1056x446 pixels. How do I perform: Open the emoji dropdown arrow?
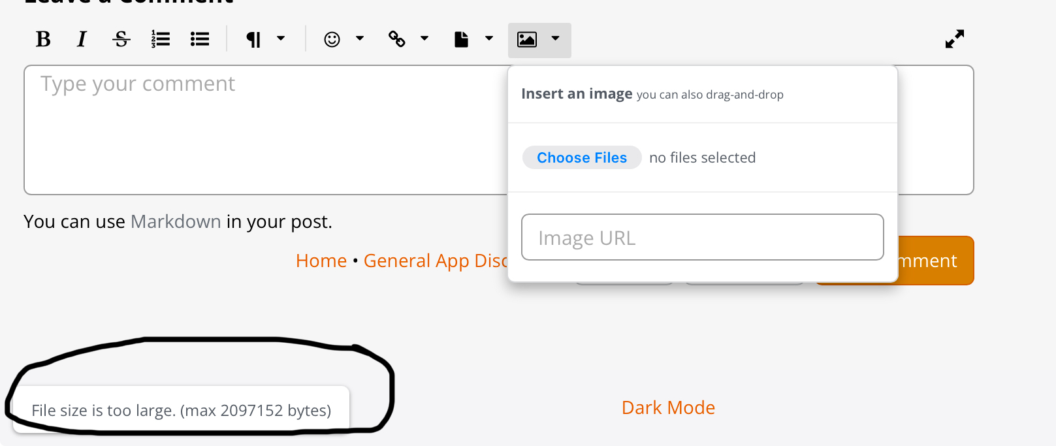click(x=360, y=39)
